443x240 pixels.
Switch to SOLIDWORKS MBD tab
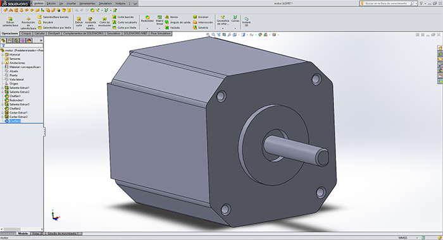pos(135,33)
